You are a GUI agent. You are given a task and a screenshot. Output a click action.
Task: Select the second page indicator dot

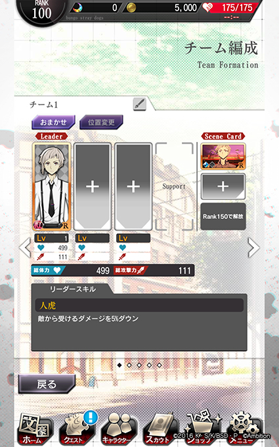coord(129,365)
